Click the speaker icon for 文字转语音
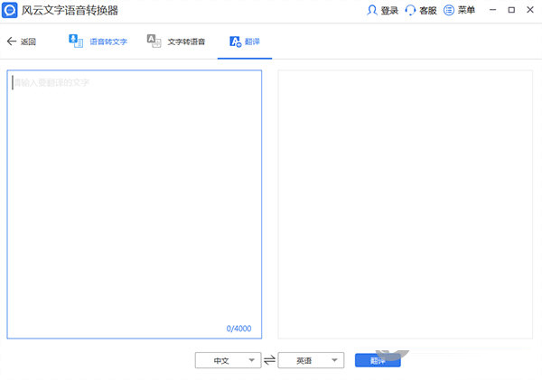This screenshot has width=542, height=380. coord(154,42)
